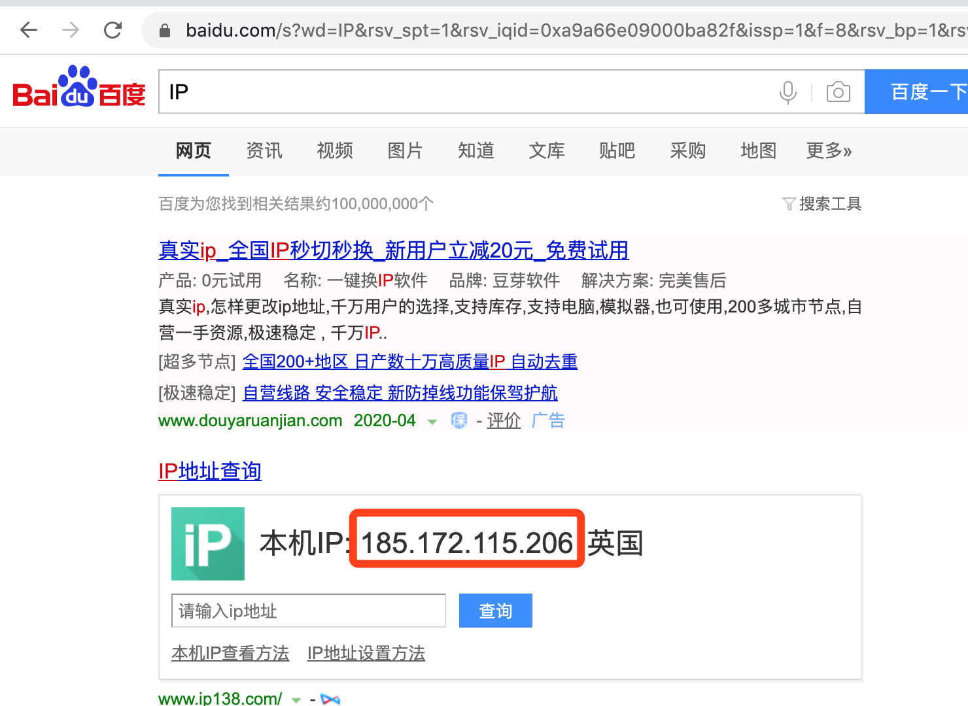The width and height of the screenshot is (968, 706).
Task: Click the IP address 185.172.115.206 text
Action: pyautogui.click(x=467, y=543)
